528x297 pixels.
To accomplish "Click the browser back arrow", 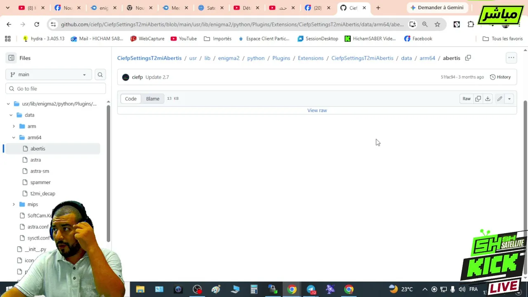I will 9,24.
